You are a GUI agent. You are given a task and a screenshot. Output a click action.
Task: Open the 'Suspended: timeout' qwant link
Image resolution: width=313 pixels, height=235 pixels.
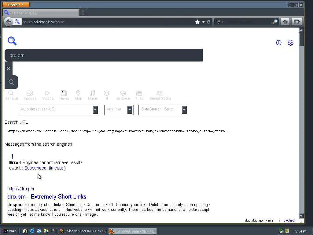[44, 168]
